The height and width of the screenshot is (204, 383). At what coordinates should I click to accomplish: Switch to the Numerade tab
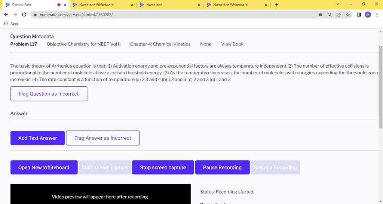(168, 5)
